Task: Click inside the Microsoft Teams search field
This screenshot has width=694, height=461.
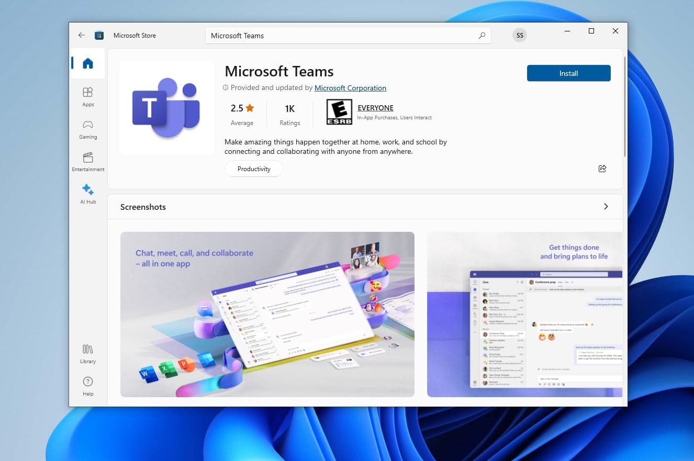Action: (x=314, y=35)
